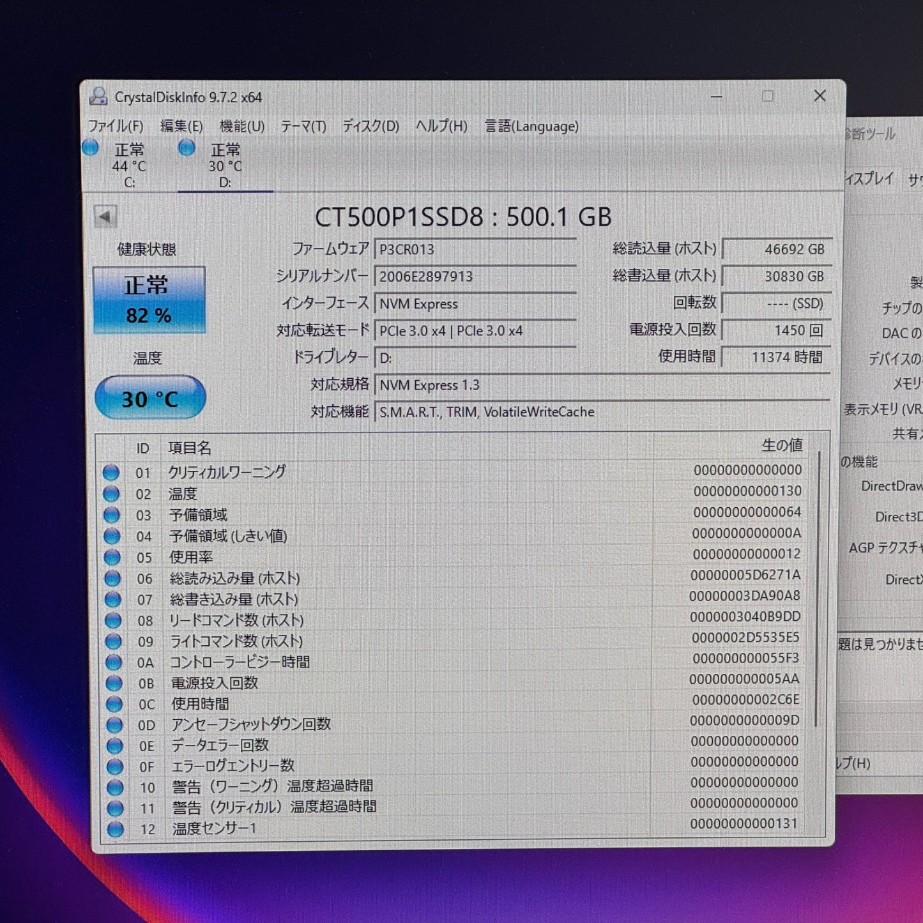Click status orb for row 12 温度センサー1
The width and height of the screenshot is (923, 923).
coord(116,829)
